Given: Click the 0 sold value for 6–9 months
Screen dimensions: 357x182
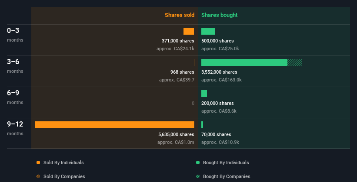Looking at the screenshot, I should point(193,103).
